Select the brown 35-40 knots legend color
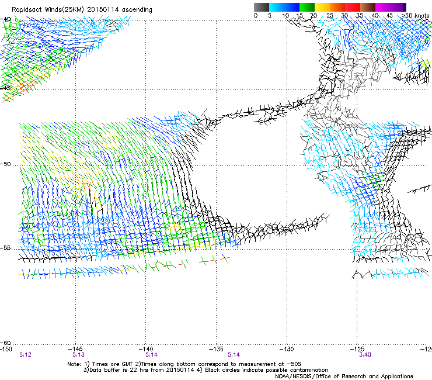 click(368, 7)
